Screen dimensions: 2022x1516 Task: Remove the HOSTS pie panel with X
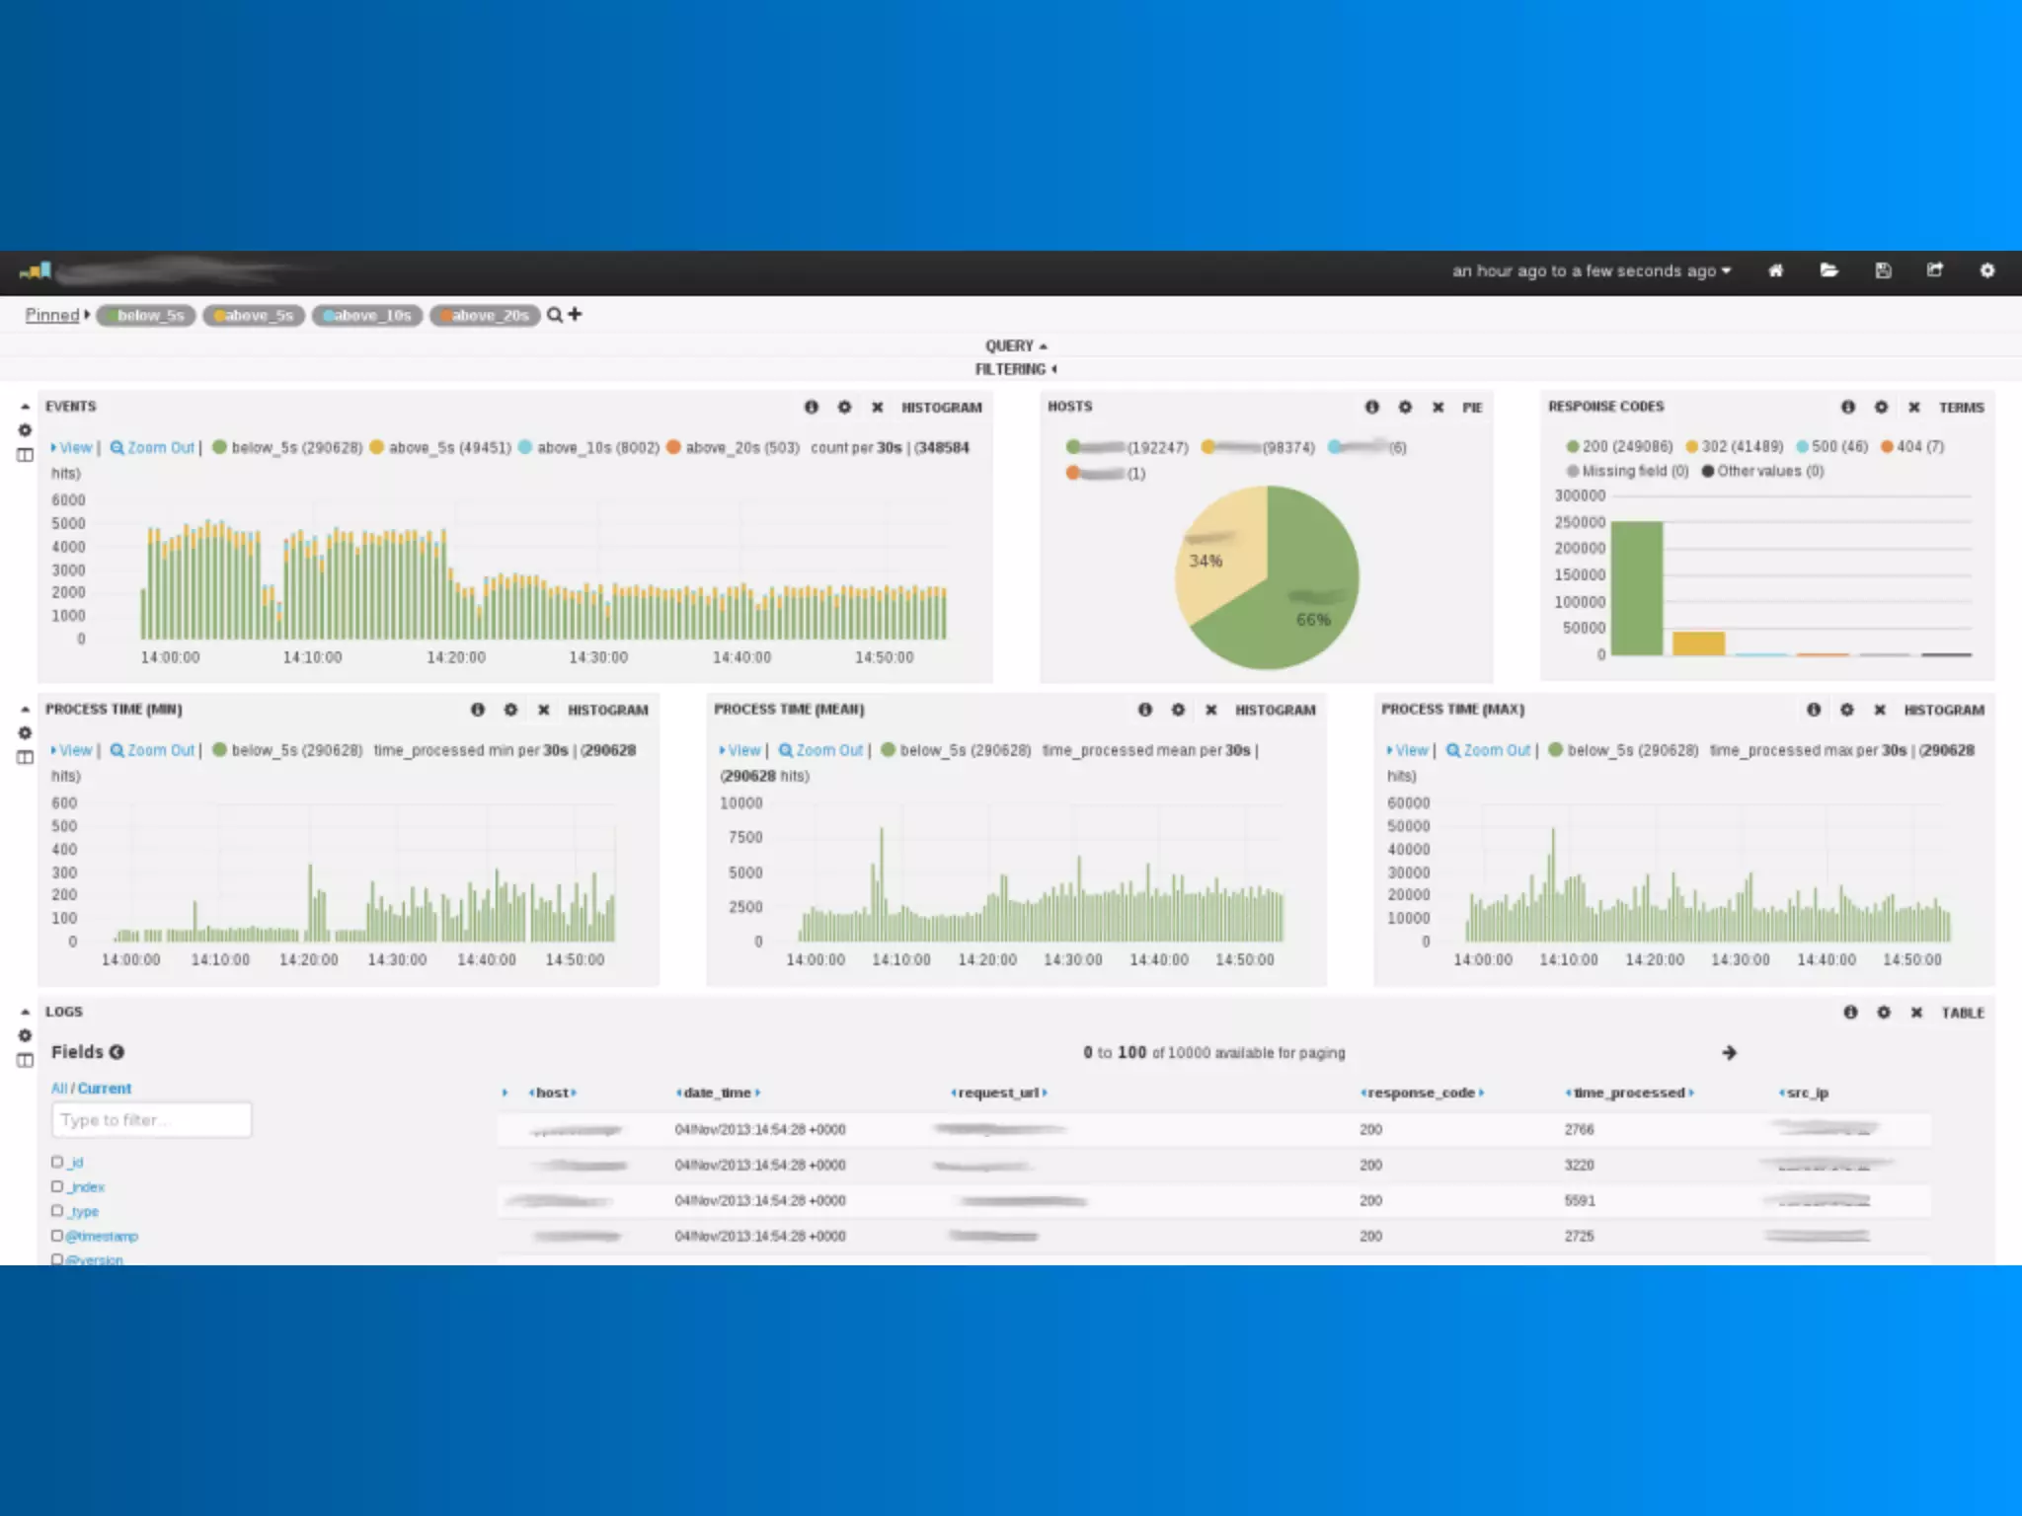1439,407
